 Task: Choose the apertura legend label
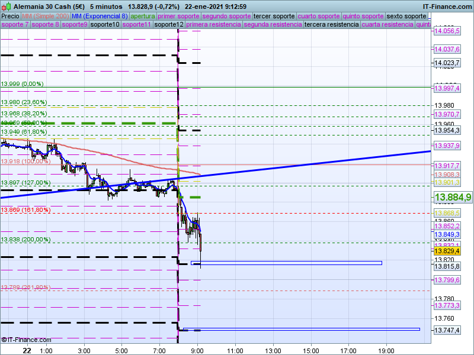(x=143, y=17)
